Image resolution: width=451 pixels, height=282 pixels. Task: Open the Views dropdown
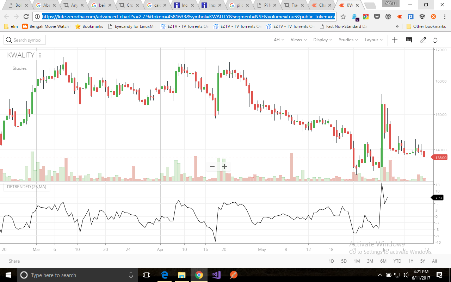click(x=299, y=40)
